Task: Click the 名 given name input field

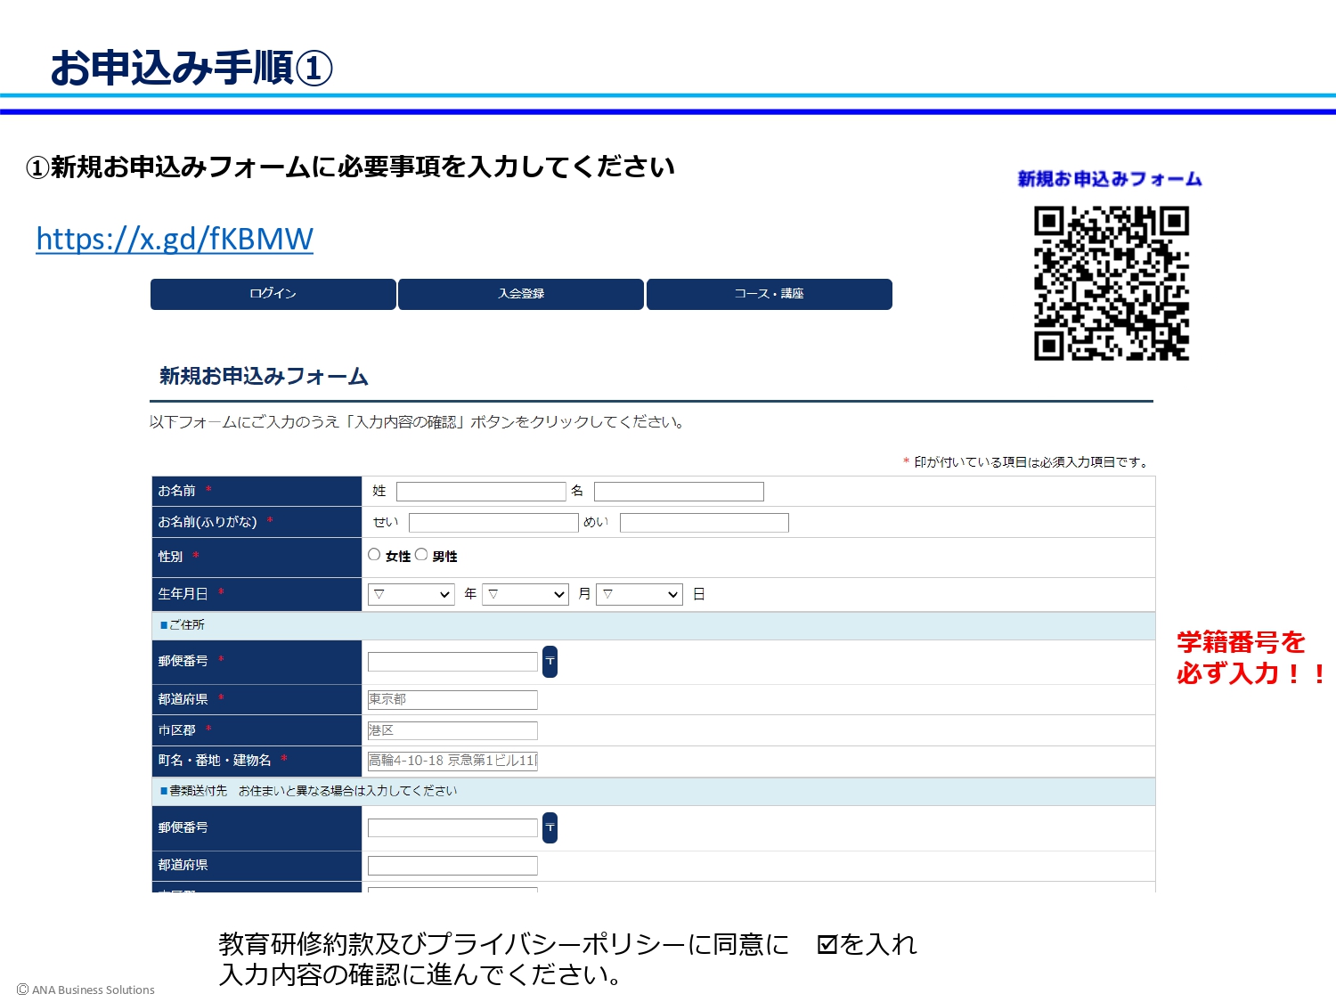Action: click(x=679, y=492)
